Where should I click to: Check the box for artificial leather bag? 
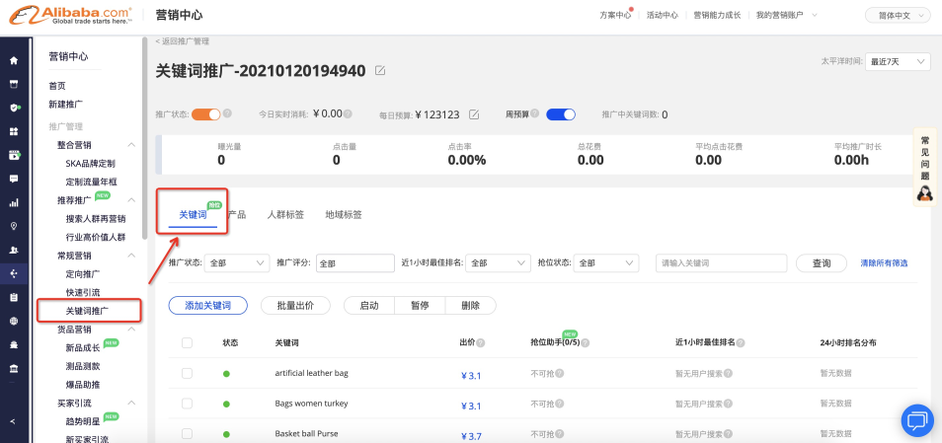pos(188,374)
